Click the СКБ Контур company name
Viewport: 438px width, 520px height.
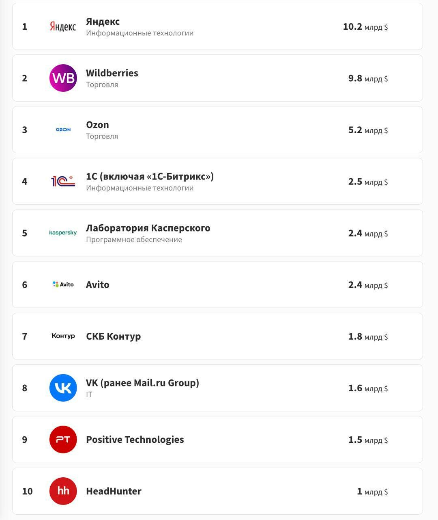(x=114, y=336)
